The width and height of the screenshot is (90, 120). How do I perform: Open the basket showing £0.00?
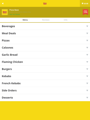[85, 3]
